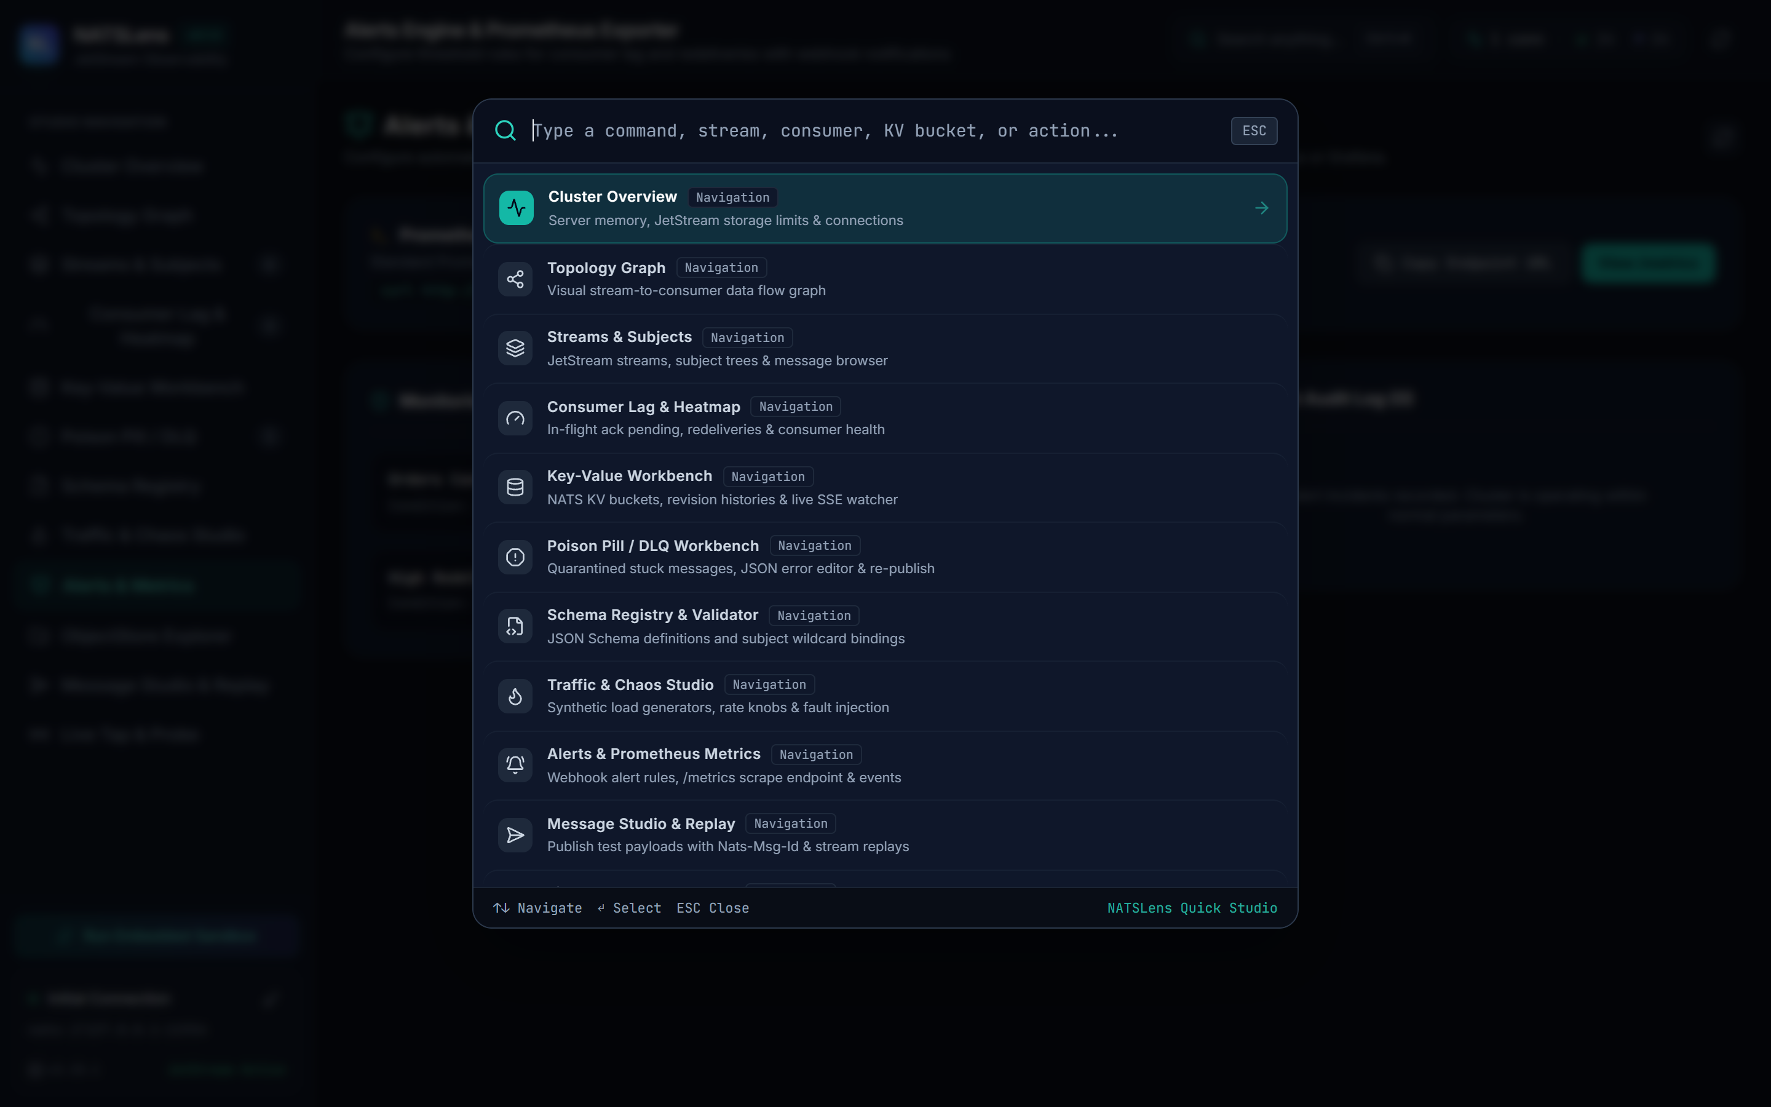Open Key-Value Workbench entry
This screenshot has width=1771, height=1107.
tap(885, 487)
